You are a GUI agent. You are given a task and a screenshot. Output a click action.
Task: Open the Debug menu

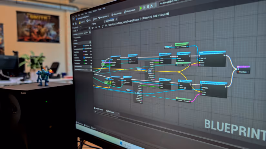click(x=90, y=12)
